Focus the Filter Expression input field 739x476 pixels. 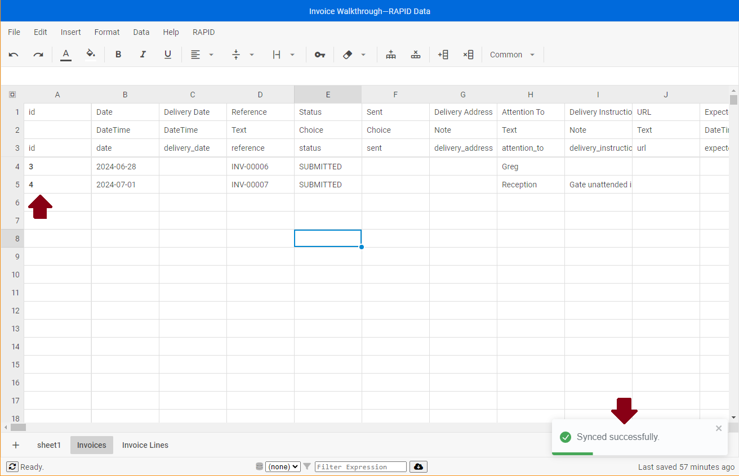360,466
